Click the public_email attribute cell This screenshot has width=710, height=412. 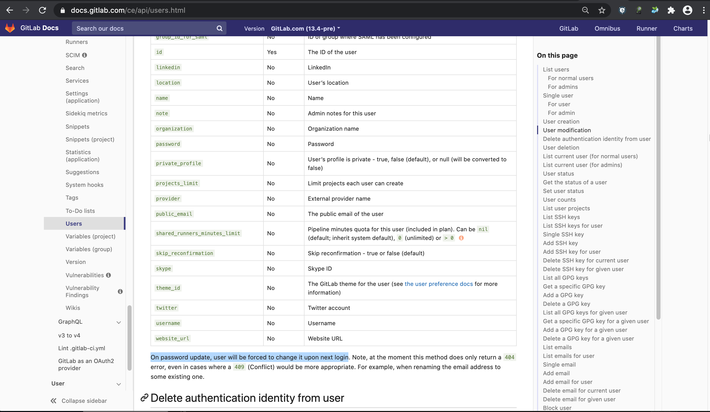[x=174, y=214]
